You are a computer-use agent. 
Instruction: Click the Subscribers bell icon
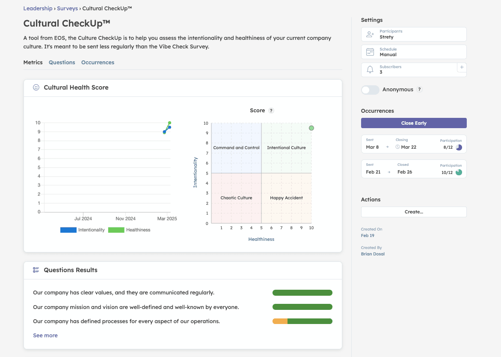[370, 70]
